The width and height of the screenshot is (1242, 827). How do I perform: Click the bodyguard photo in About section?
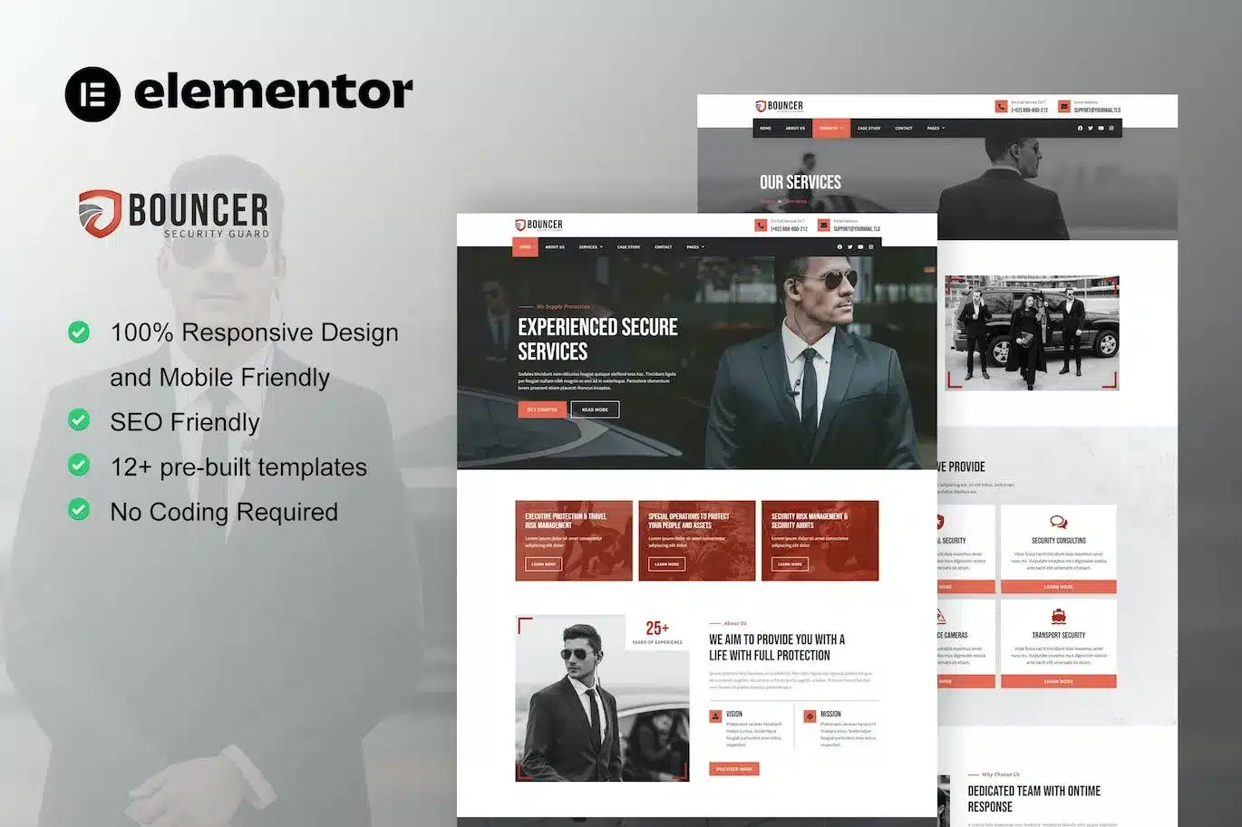[x=602, y=698]
